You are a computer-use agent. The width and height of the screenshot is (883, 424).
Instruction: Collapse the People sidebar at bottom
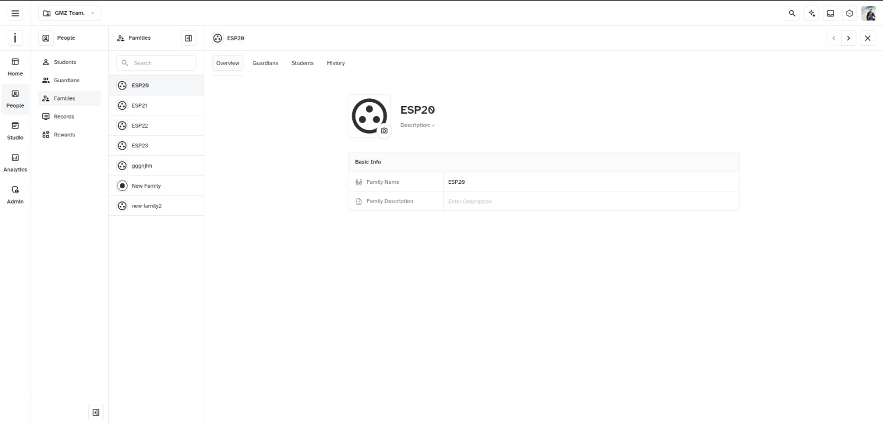pyautogui.click(x=96, y=412)
